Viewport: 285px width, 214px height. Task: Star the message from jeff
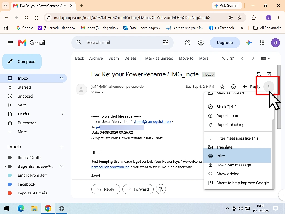pyautogui.click(x=222, y=87)
